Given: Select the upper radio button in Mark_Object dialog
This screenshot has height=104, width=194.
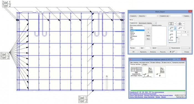Looking at the screenshot, I should point(178,39).
